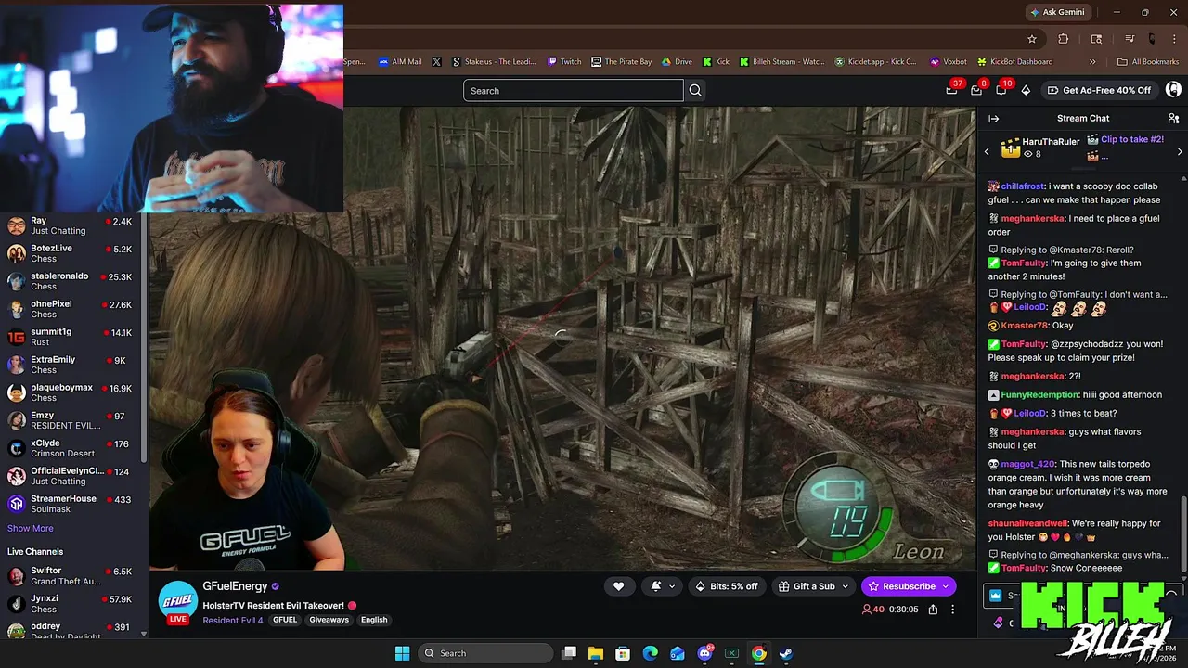Viewport: 1188px width, 668px height.
Task: Click Get Ad-Free 40% Off button
Action: pos(1099,90)
